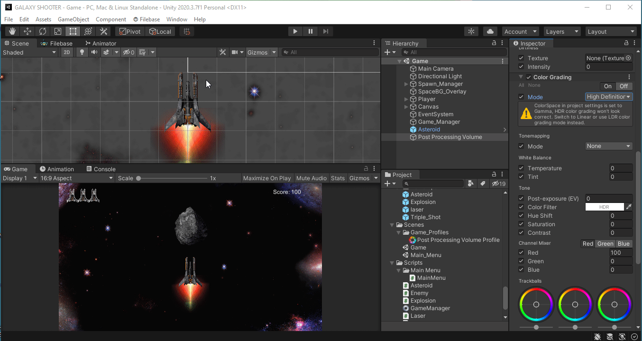This screenshot has width=642, height=341.
Task: Toggle hidden packages count 19
Action: click(x=499, y=184)
